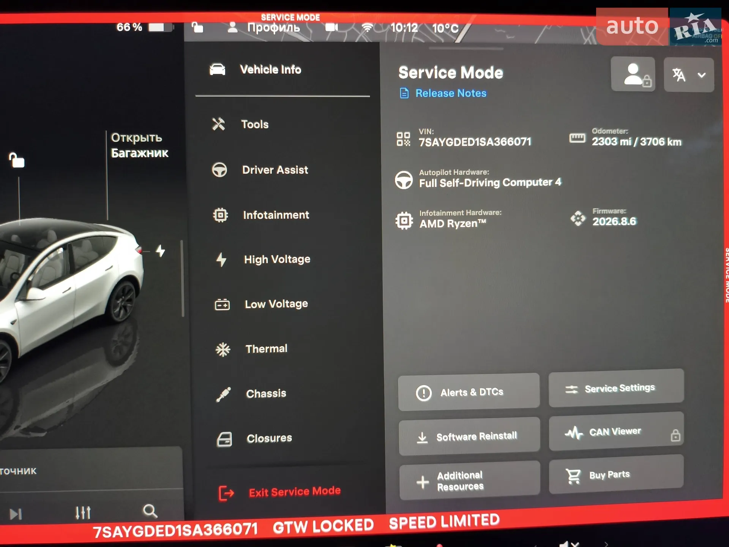
Task: Click the chevron of the language dropdown
Action: tap(702, 75)
